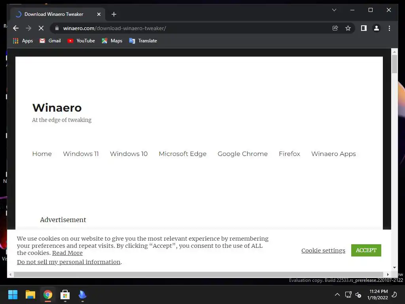This screenshot has height=304, width=405.
Task: Open a new tab with plus button
Action: point(114,14)
